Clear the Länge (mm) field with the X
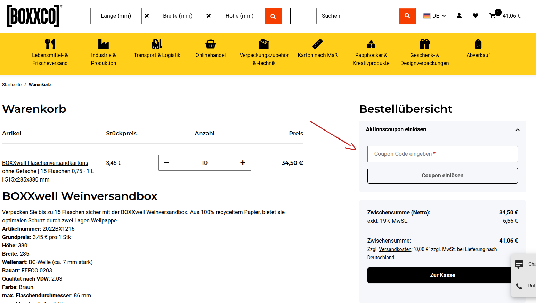The image size is (536, 303). (x=146, y=16)
